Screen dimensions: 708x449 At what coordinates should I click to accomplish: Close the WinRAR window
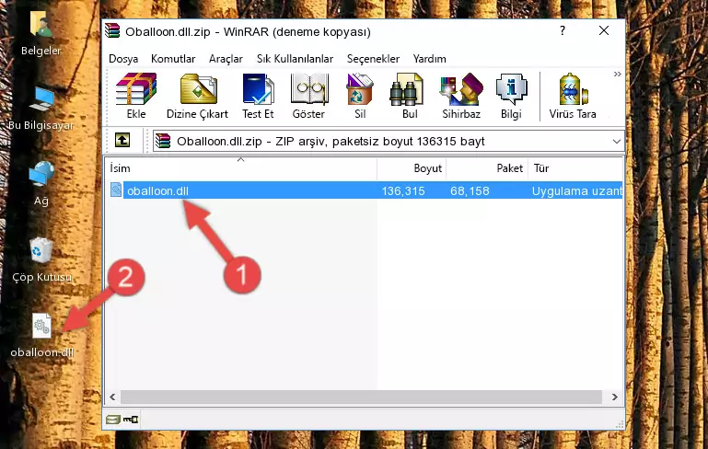604,30
